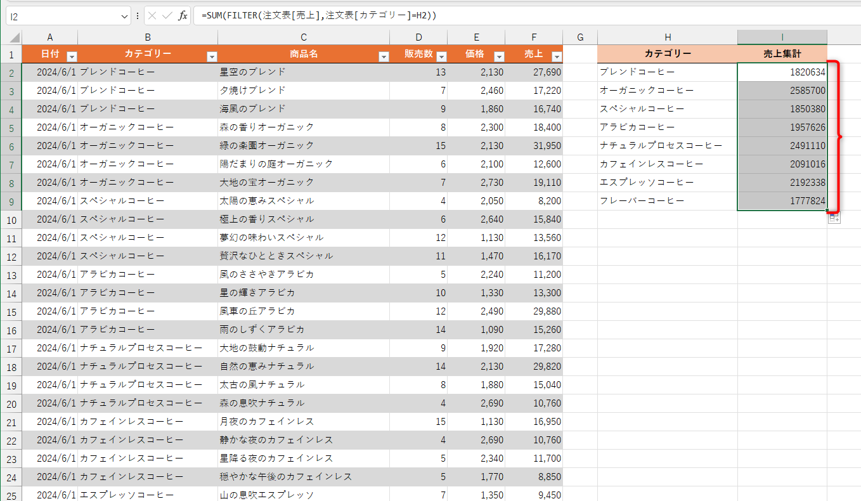Open the 売上 column filter dropdown

tap(556, 56)
